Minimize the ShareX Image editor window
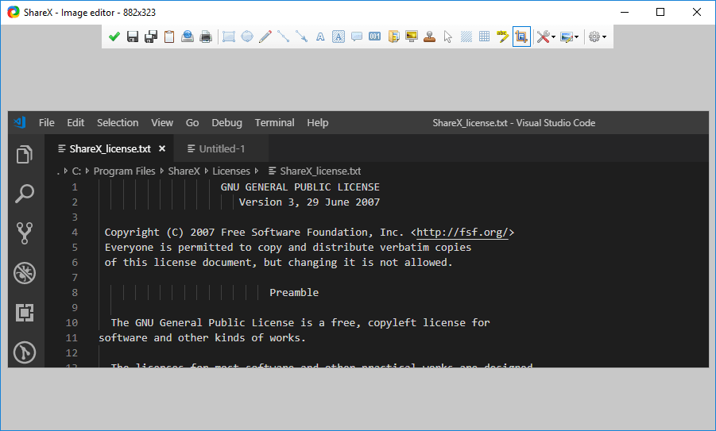 click(625, 13)
